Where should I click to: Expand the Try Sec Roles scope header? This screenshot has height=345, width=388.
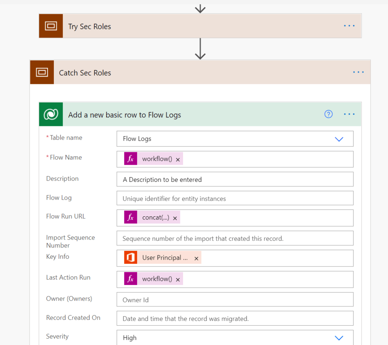189,26
